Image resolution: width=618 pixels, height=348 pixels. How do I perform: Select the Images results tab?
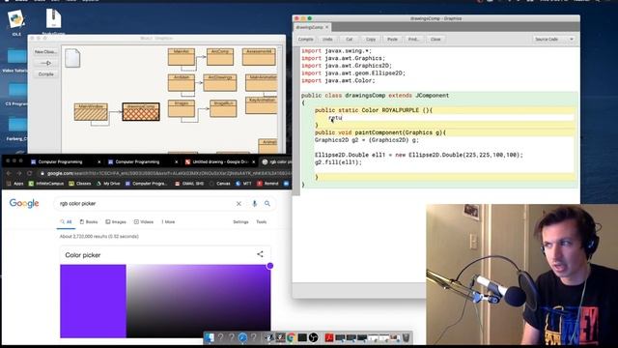click(116, 222)
